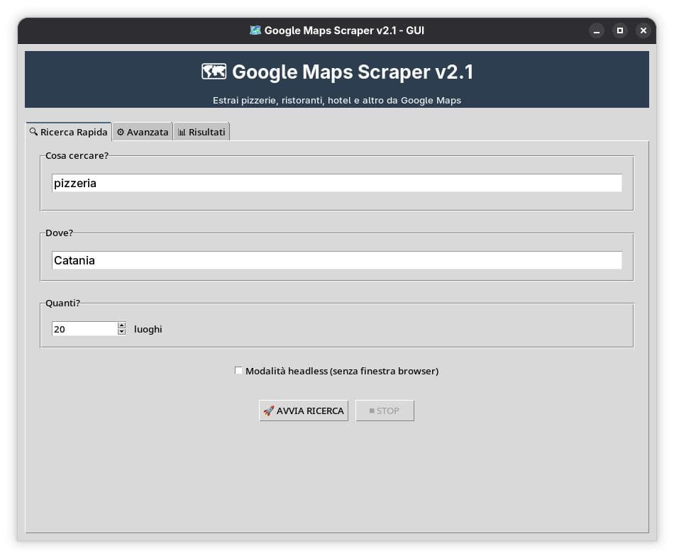This screenshot has width=674, height=558.
Task: Click the 'Quanti?' group label
Action: [62, 303]
